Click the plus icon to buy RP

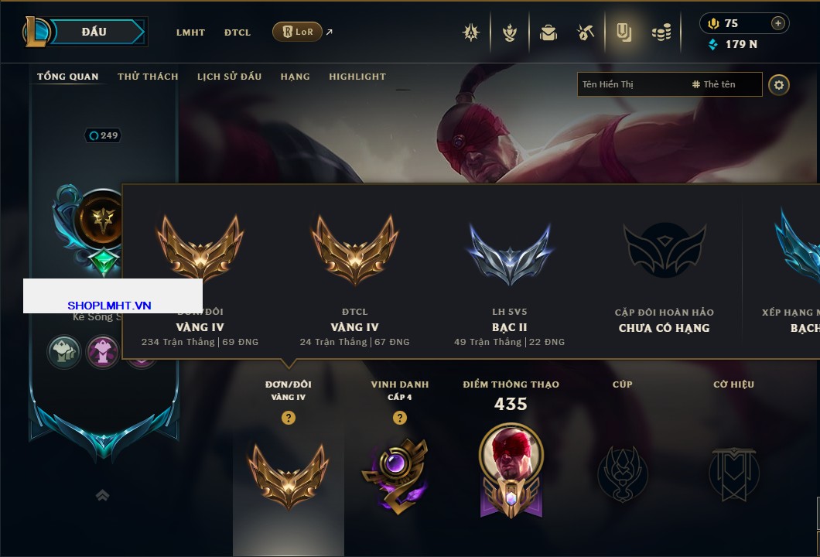coord(778,23)
